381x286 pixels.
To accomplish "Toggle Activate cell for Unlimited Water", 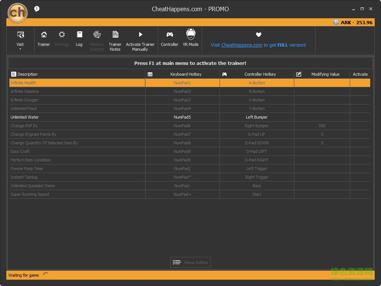I will [x=360, y=117].
